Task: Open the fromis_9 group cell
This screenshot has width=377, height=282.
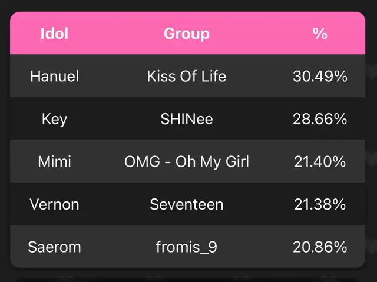Action: pos(187,247)
